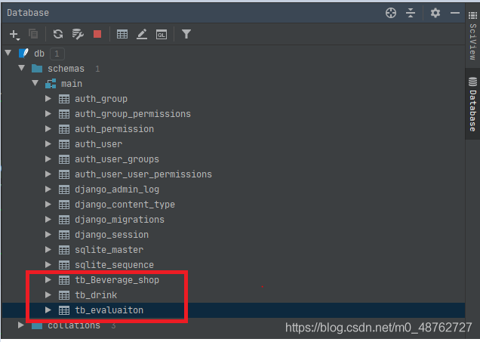Viewport: 480px width, 342px height.
Task: Select the sqlite_master table name
Action: click(x=109, y=250)
